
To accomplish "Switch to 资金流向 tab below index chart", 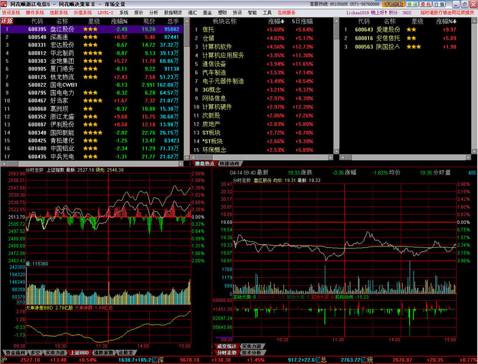I will (x=16, y=352).
